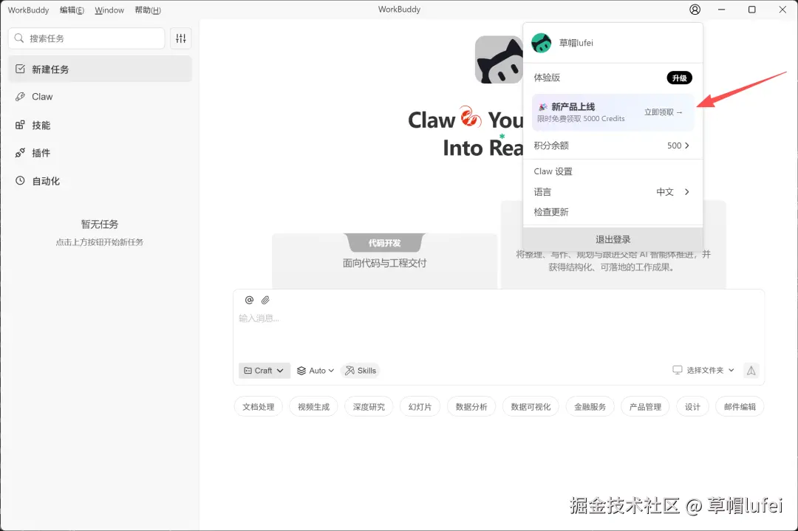Click the 中文 language value
This screenshot has width=798, height=531.
click(665, 192)
